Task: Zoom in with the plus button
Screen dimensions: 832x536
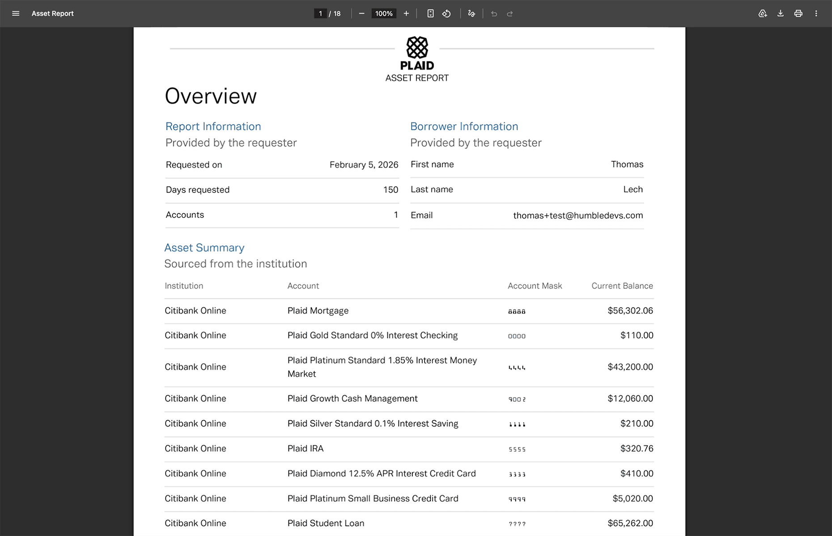Action: pyautogui.click(x=406, y=13)
